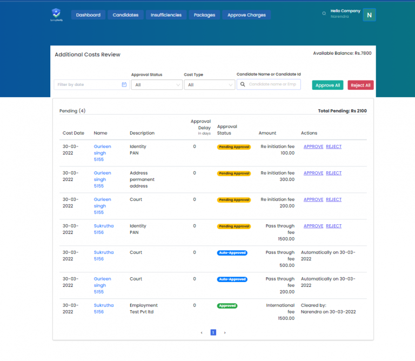Open Sukrutha 5156 in Auto-Approved Court row
415x361 pixels.
(104, 256)
